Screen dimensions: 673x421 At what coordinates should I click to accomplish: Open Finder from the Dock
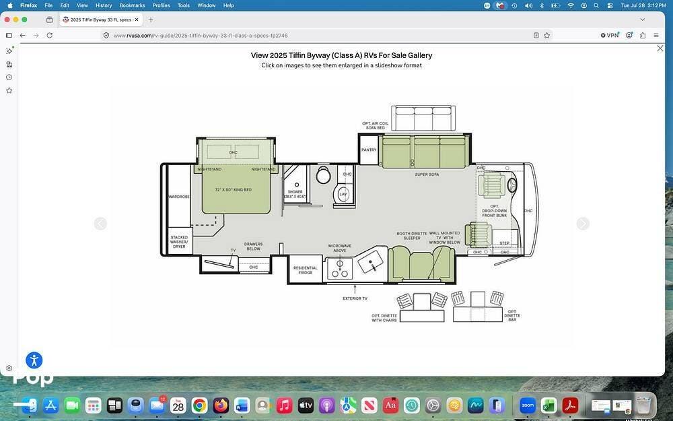pos(30,406)
